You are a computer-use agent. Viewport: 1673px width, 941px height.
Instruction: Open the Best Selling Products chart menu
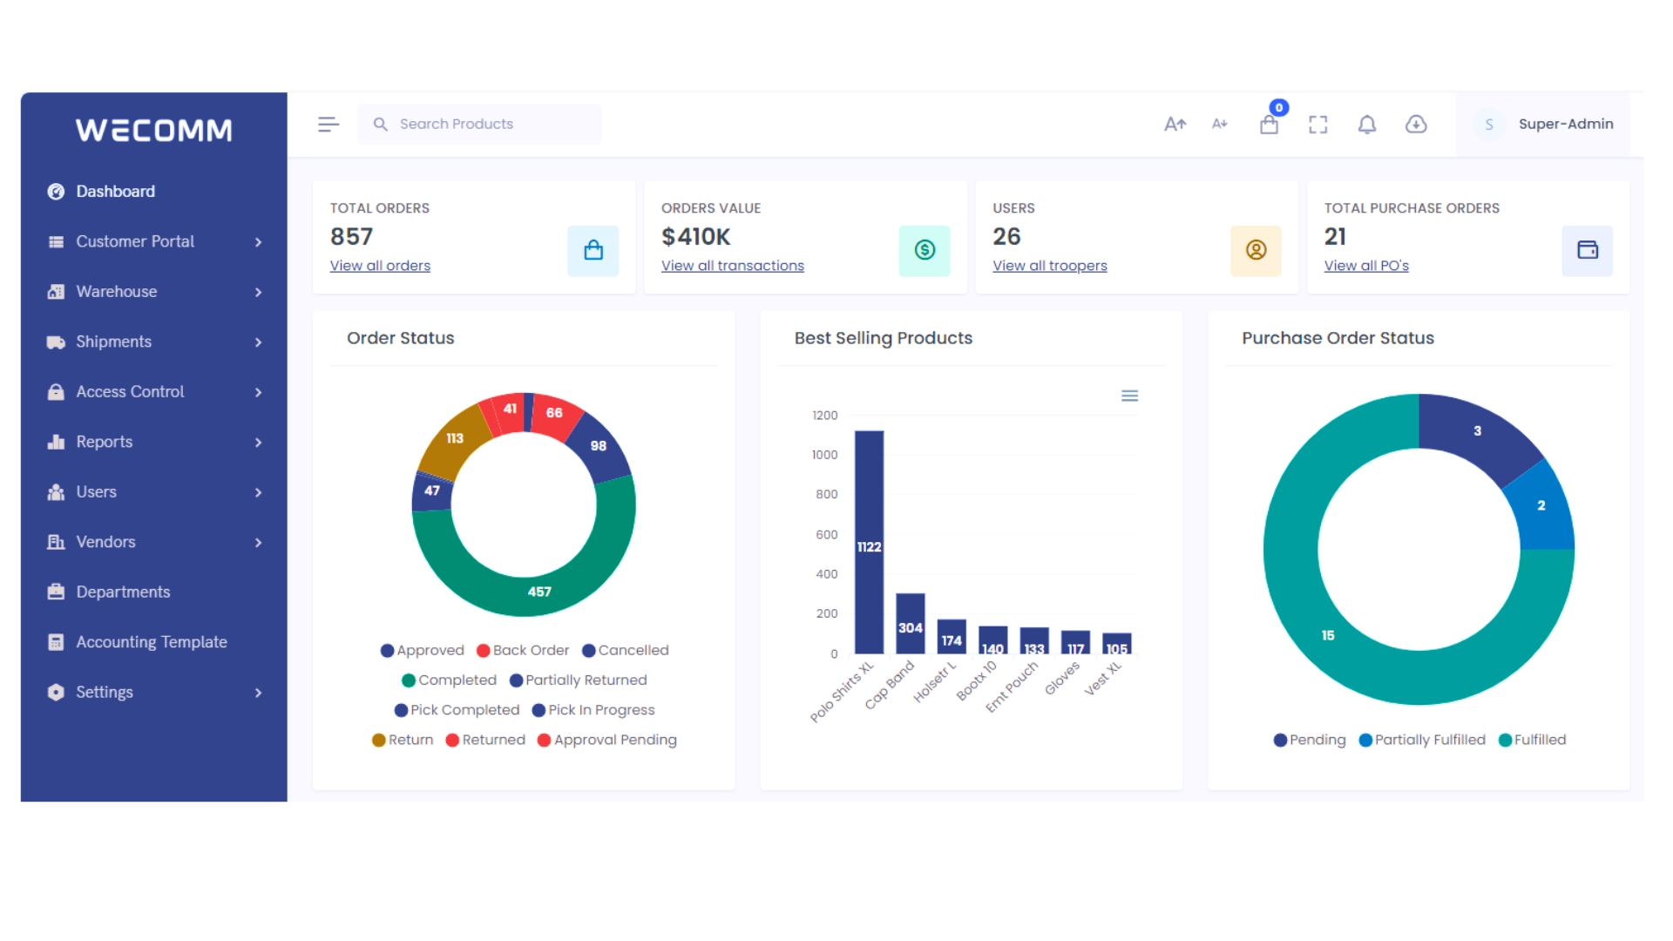pyautogui.click(x=1129, y=396)
